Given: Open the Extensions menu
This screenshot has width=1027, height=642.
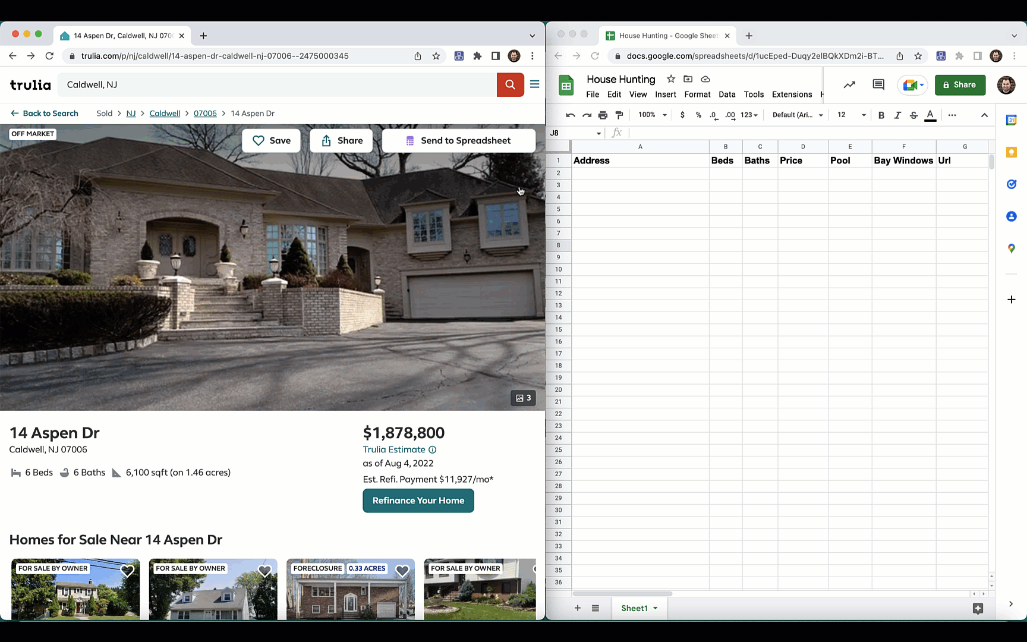Looking at the screenshot, I should click(792, 95).
